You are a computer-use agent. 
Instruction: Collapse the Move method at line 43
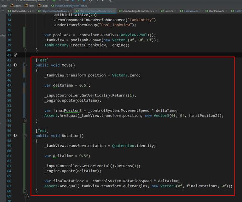click(25, 65)
